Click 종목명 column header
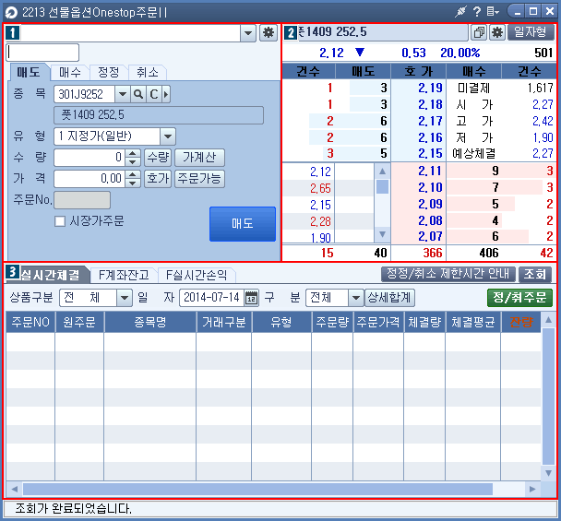Viewport: 561px width, 521px height. click(150, 322)
